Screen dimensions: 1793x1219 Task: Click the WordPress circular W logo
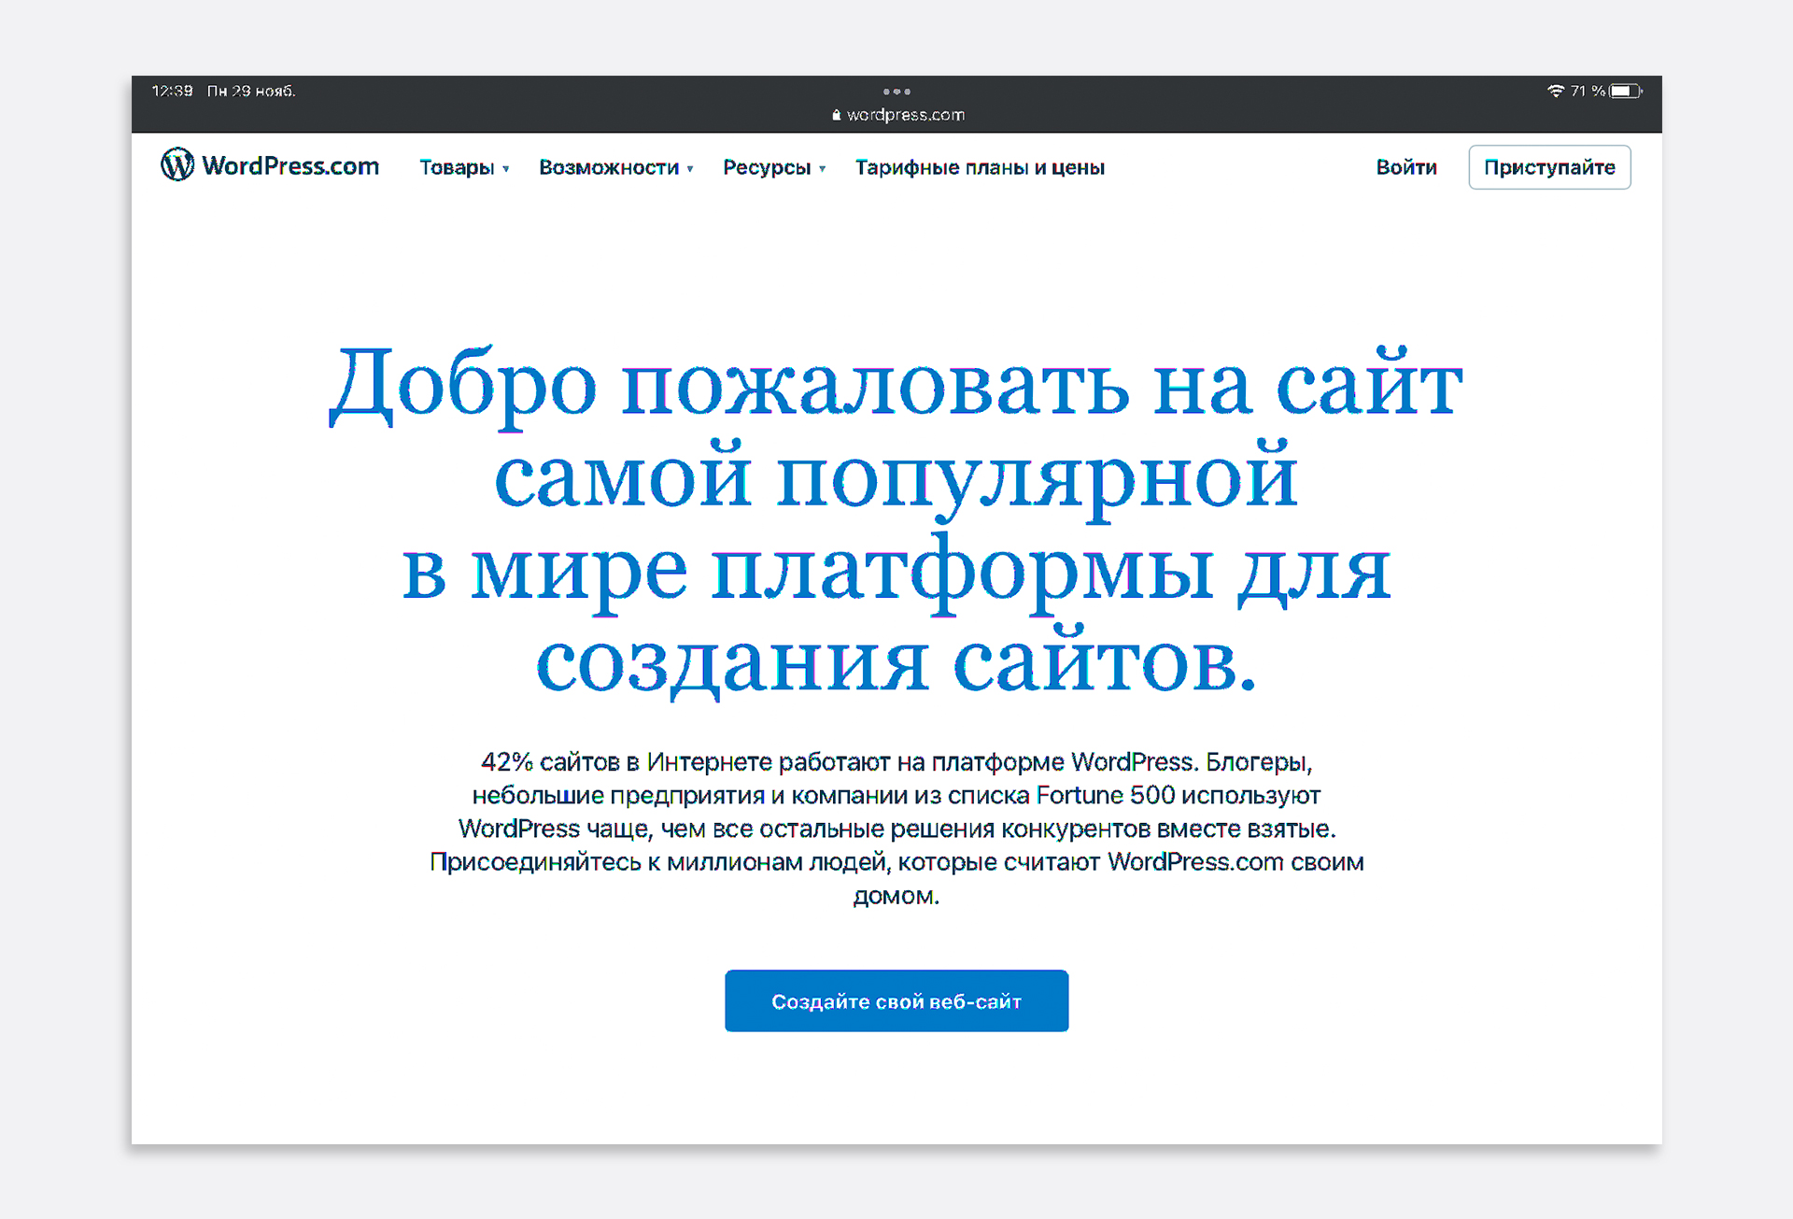[177, 164]
